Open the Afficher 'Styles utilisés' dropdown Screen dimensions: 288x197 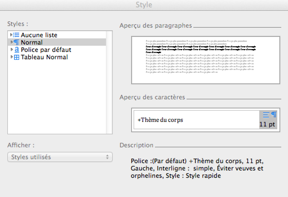(x=60, y=157)
